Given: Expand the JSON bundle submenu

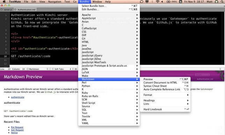Looking at the screenshot, I should pyautogui.click(x=109, y=69).
